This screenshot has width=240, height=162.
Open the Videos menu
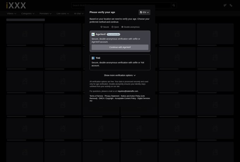pos(12,14)
